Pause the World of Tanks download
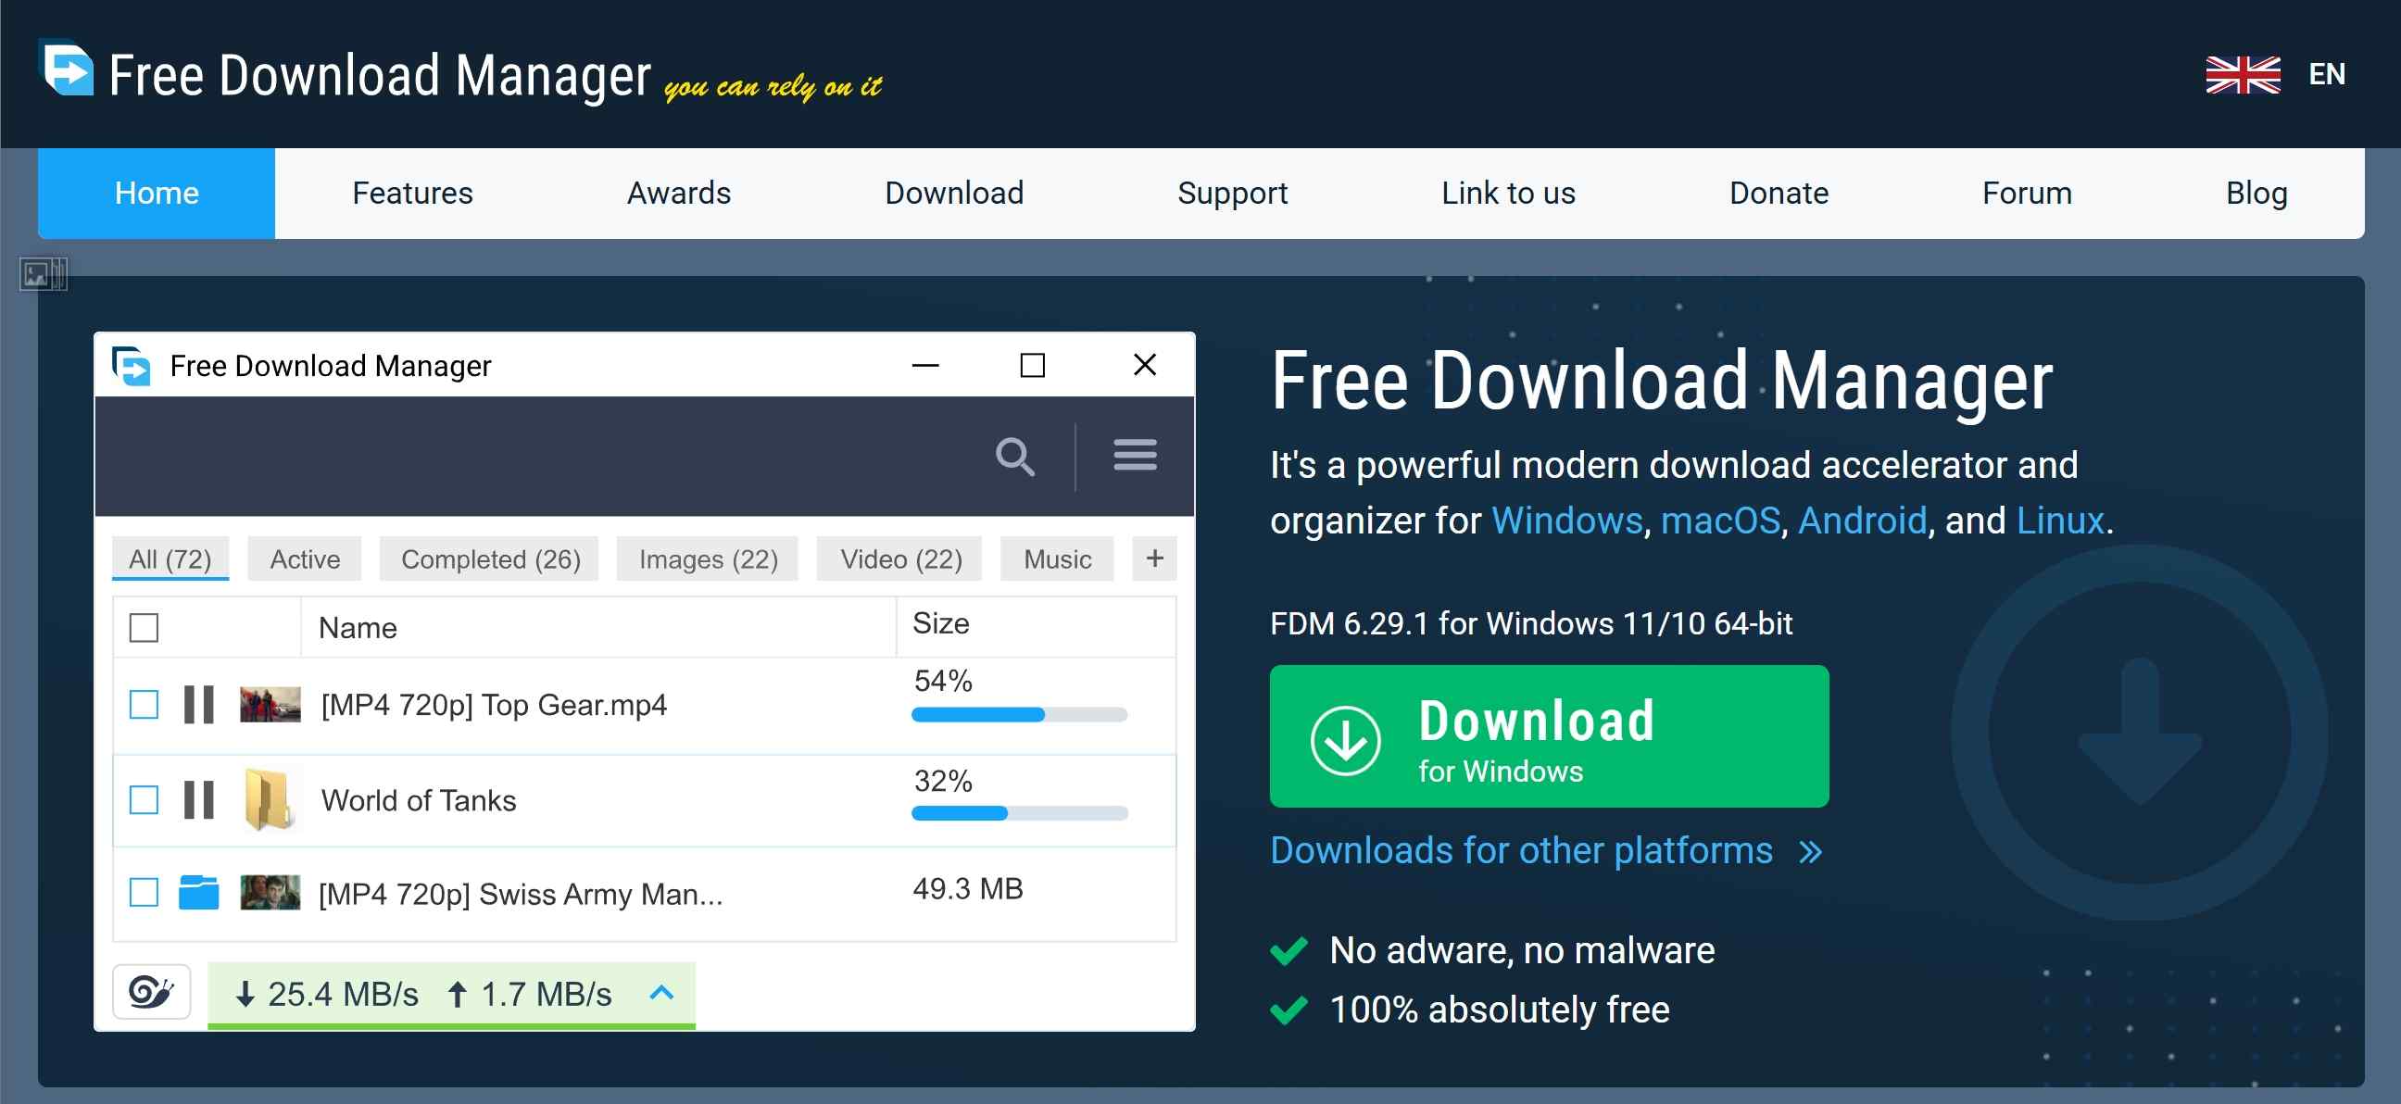 click(x=198, y=800)
